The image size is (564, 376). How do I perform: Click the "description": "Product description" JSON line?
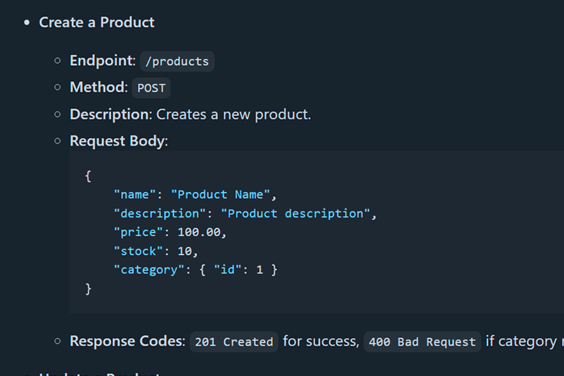[245, 214]
